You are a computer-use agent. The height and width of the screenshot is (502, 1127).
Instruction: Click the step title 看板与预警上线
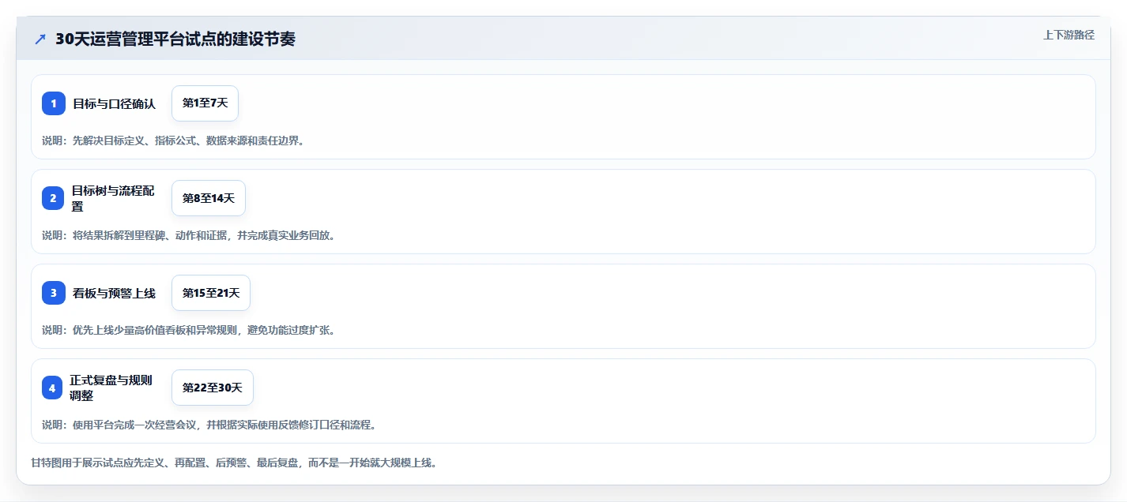pos(115,293)
